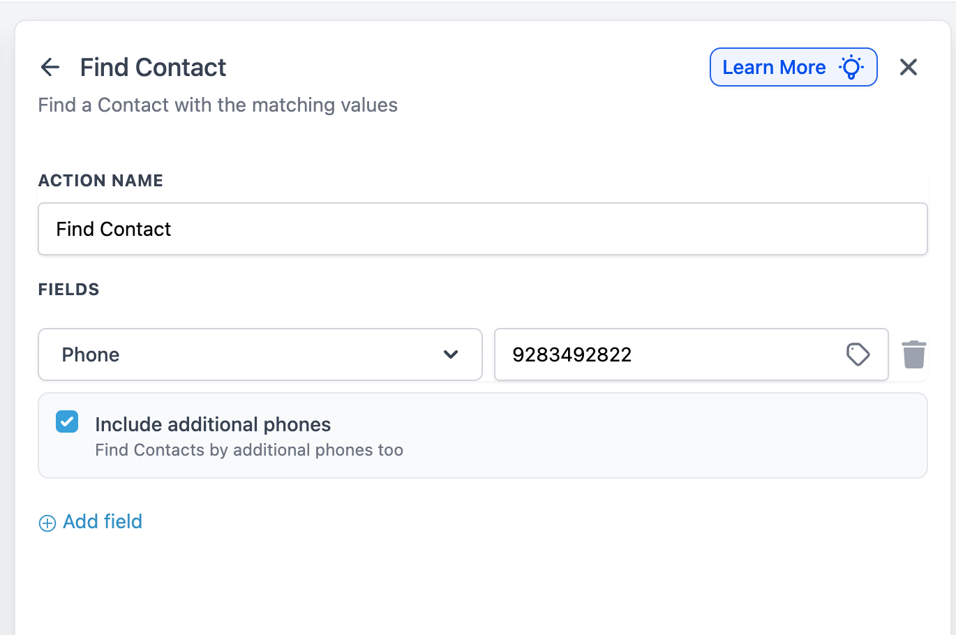
Task: Open the Phone field type dropdown
Action: [260, 354]
